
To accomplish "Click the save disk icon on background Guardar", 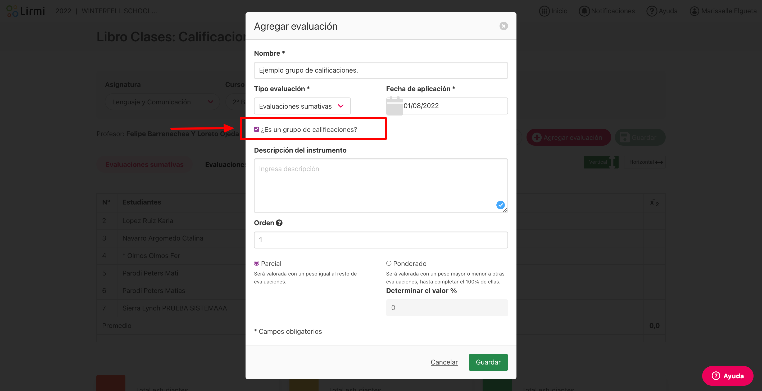I will click(624, 137).
